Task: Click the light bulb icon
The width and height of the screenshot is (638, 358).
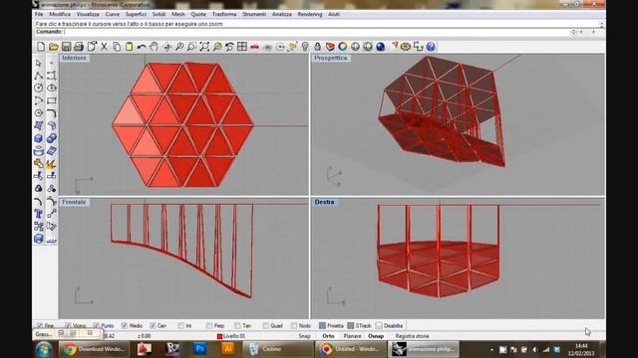Action: [305, 47]
